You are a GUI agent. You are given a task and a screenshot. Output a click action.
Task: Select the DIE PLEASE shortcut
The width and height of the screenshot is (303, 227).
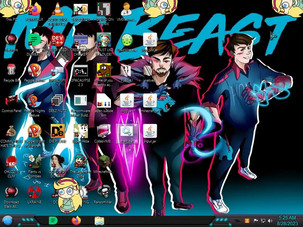(58, 134)
